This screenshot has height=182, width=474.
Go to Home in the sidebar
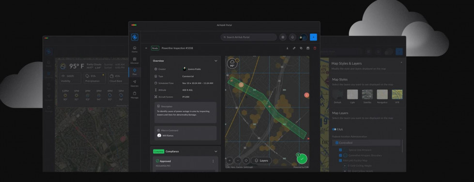[x=135, y=49]
